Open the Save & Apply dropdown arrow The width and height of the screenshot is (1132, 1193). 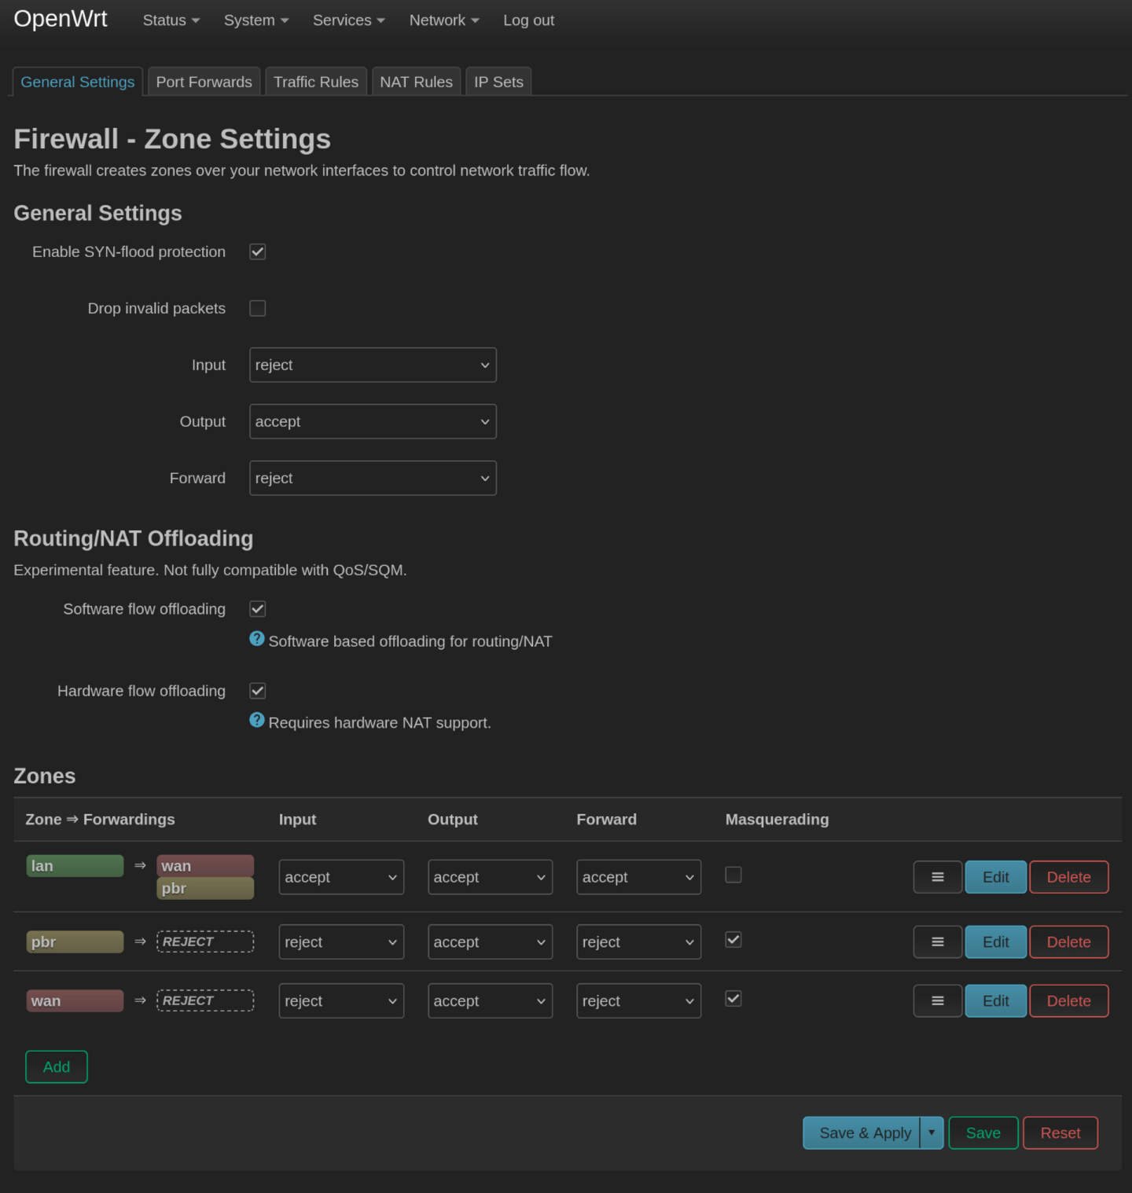click(x=932, y=1132)
